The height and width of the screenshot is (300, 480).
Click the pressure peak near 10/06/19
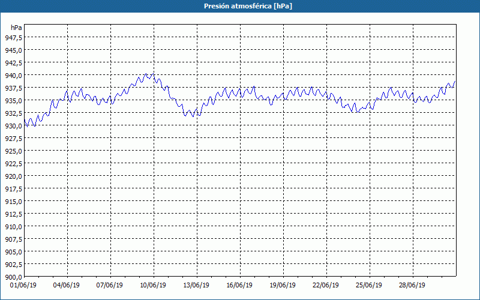point(153,74)
